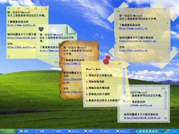Click the "What's New:" heading on pinned note
This screenshot has height=134, width=179.
click(x=94, y=69)
